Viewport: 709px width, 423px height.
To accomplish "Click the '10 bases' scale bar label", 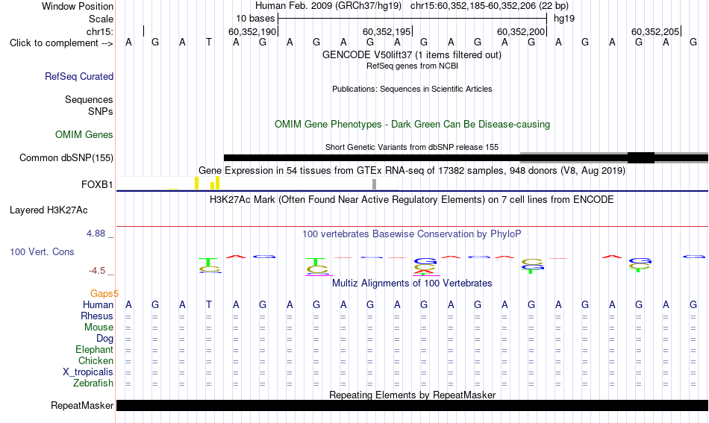I will (x=255, y=19).
